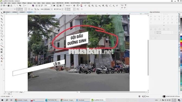The width and height of the screenshot is (182, 102).
Task: Toggle landscape page orientation
Action: click(32, 9)
